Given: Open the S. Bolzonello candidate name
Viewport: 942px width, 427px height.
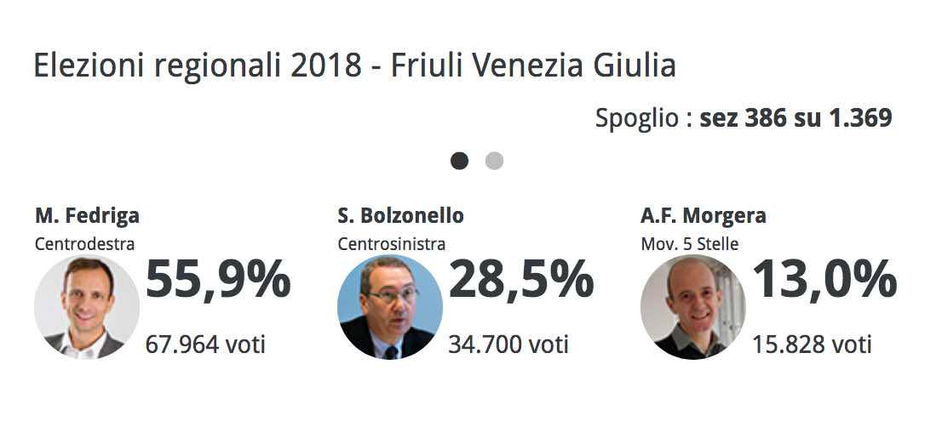Looking at the screenshot, I should pyautogui.click(x=400, y=216).
